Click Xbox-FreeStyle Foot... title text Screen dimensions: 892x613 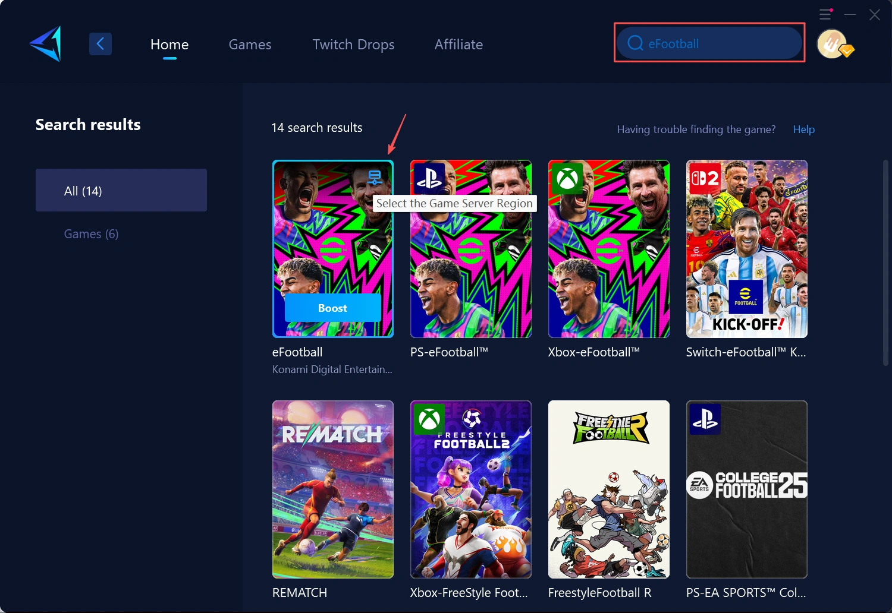[x=469, y=593]
